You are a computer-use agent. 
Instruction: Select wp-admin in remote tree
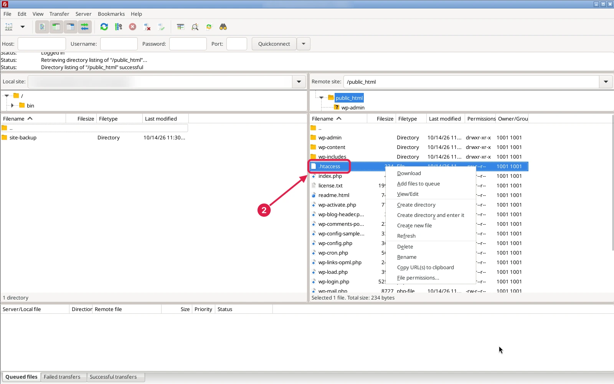point(353,108)
